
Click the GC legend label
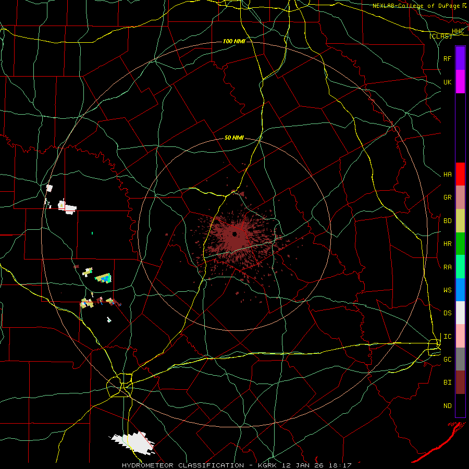coord(447,360)
